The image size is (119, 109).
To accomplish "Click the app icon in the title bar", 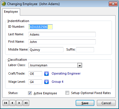I will (x=4, y=4).
